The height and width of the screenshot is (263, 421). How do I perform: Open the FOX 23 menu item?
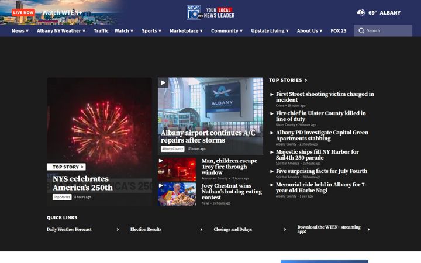click(339, 30)
